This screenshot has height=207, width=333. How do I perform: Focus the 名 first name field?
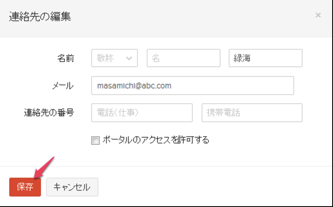183,58
